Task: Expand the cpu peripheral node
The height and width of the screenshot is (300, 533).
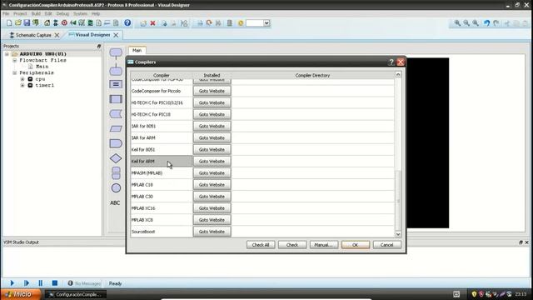Action: click(22, 79)
